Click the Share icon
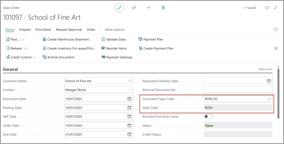 click(x=134, y=8)
